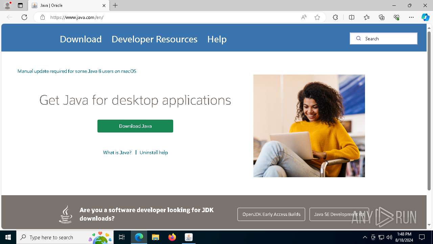
Task: Refresh the Java page
Action: 24,17
